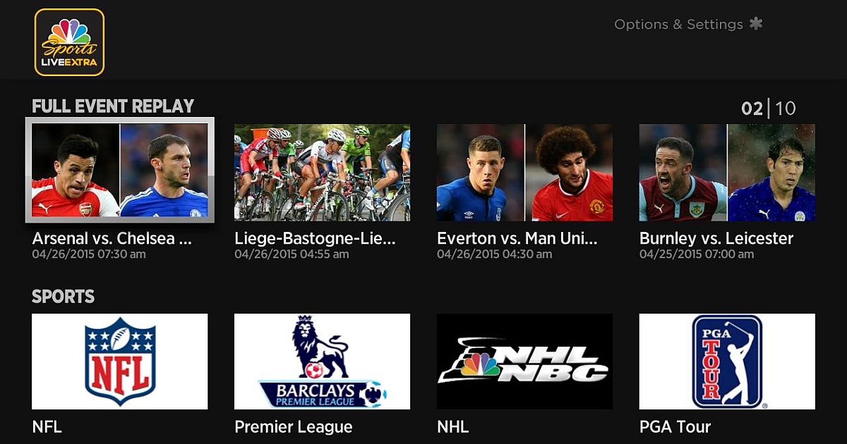
Task: Select the Everton vs. Man United thumbnail
Action: 524,173
